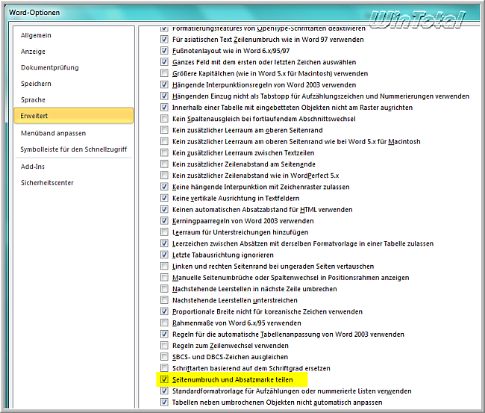Toggle Regeln für automatische Tabellenanpassung Word 2003
Screen dimensions: 485x413
click(164, 335)
